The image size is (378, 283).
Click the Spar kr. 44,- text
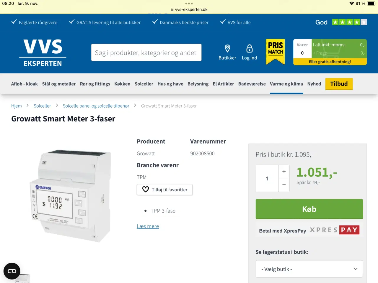point(308,182)
